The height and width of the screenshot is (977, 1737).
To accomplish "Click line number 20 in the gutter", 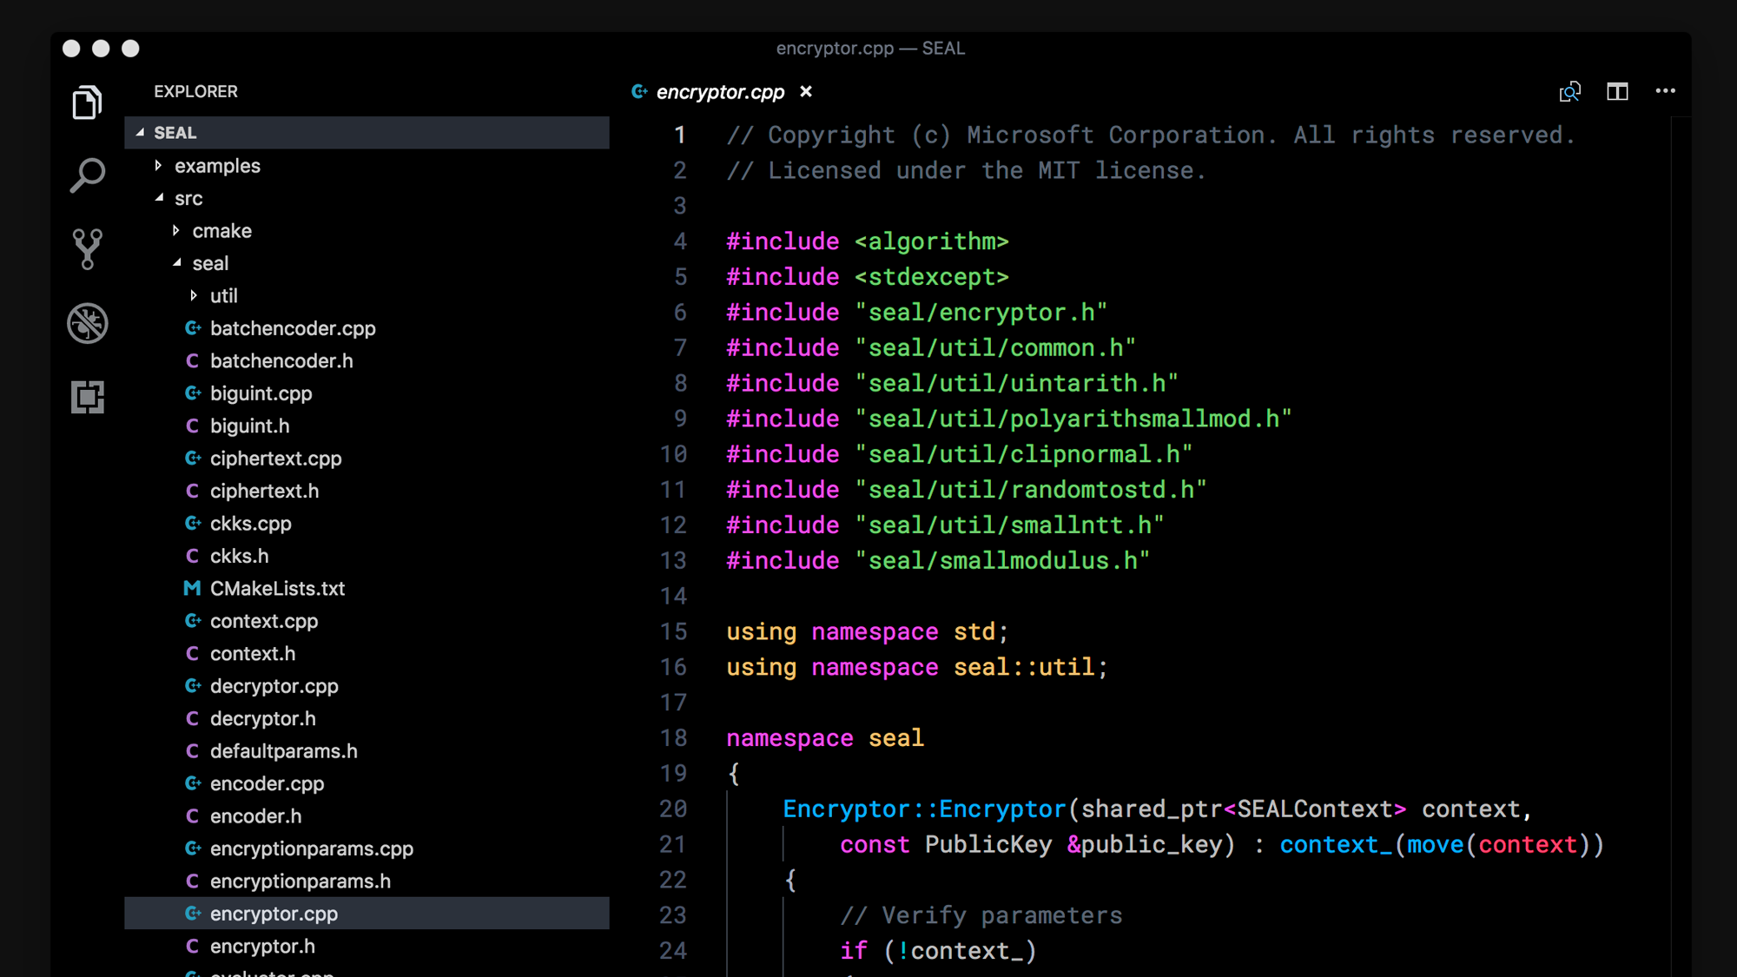I will (673, 809).
